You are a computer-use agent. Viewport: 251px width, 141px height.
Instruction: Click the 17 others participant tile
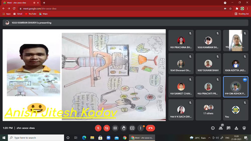(x=208, y=110)
